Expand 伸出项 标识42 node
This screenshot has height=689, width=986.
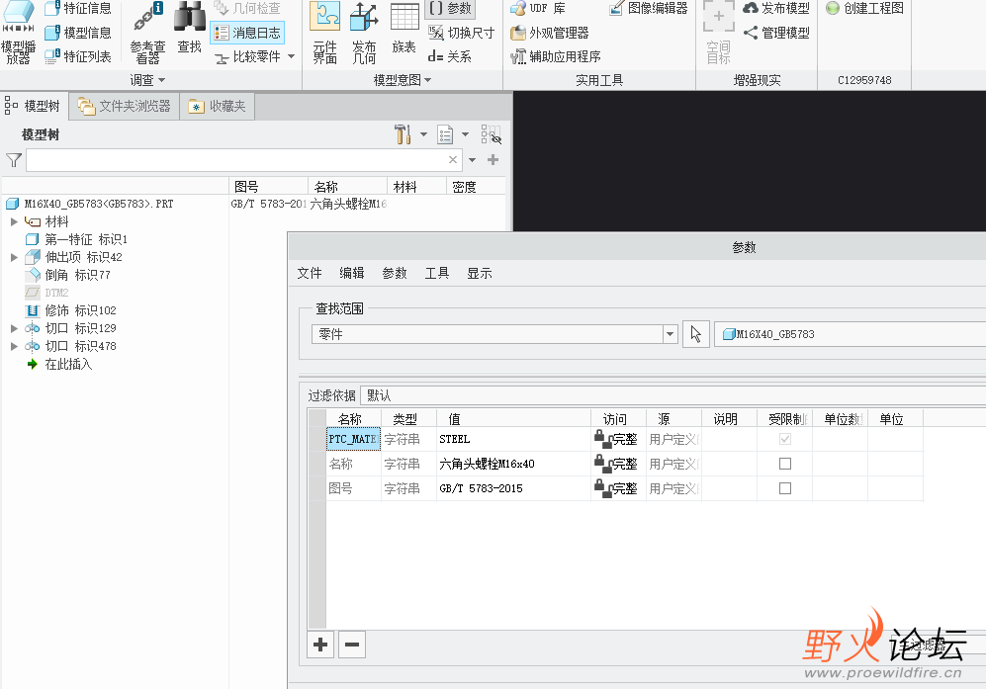pos(14,257)
